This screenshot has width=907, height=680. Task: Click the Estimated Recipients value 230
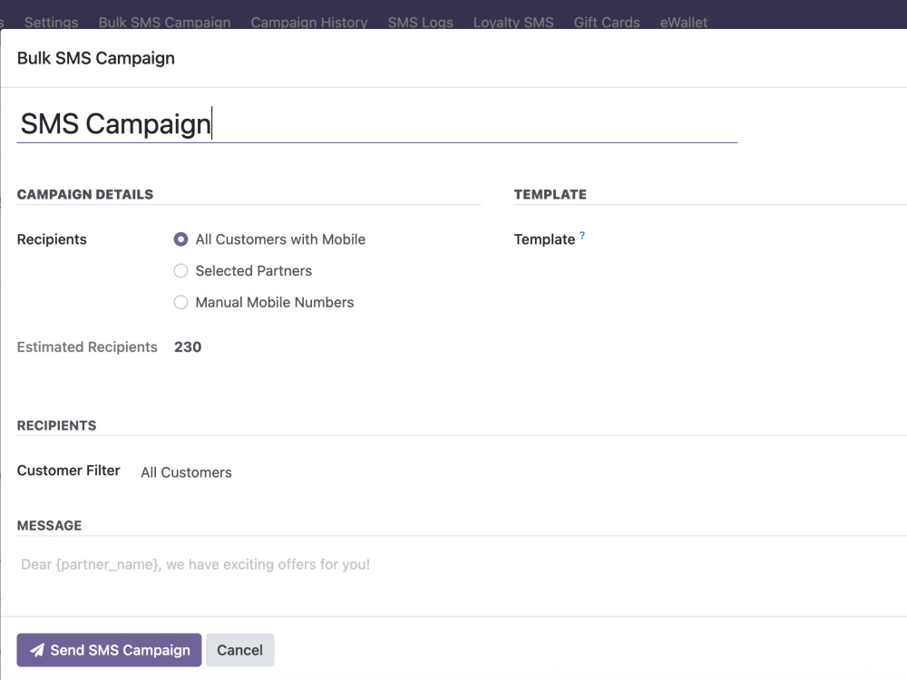(x=188, y=347)
